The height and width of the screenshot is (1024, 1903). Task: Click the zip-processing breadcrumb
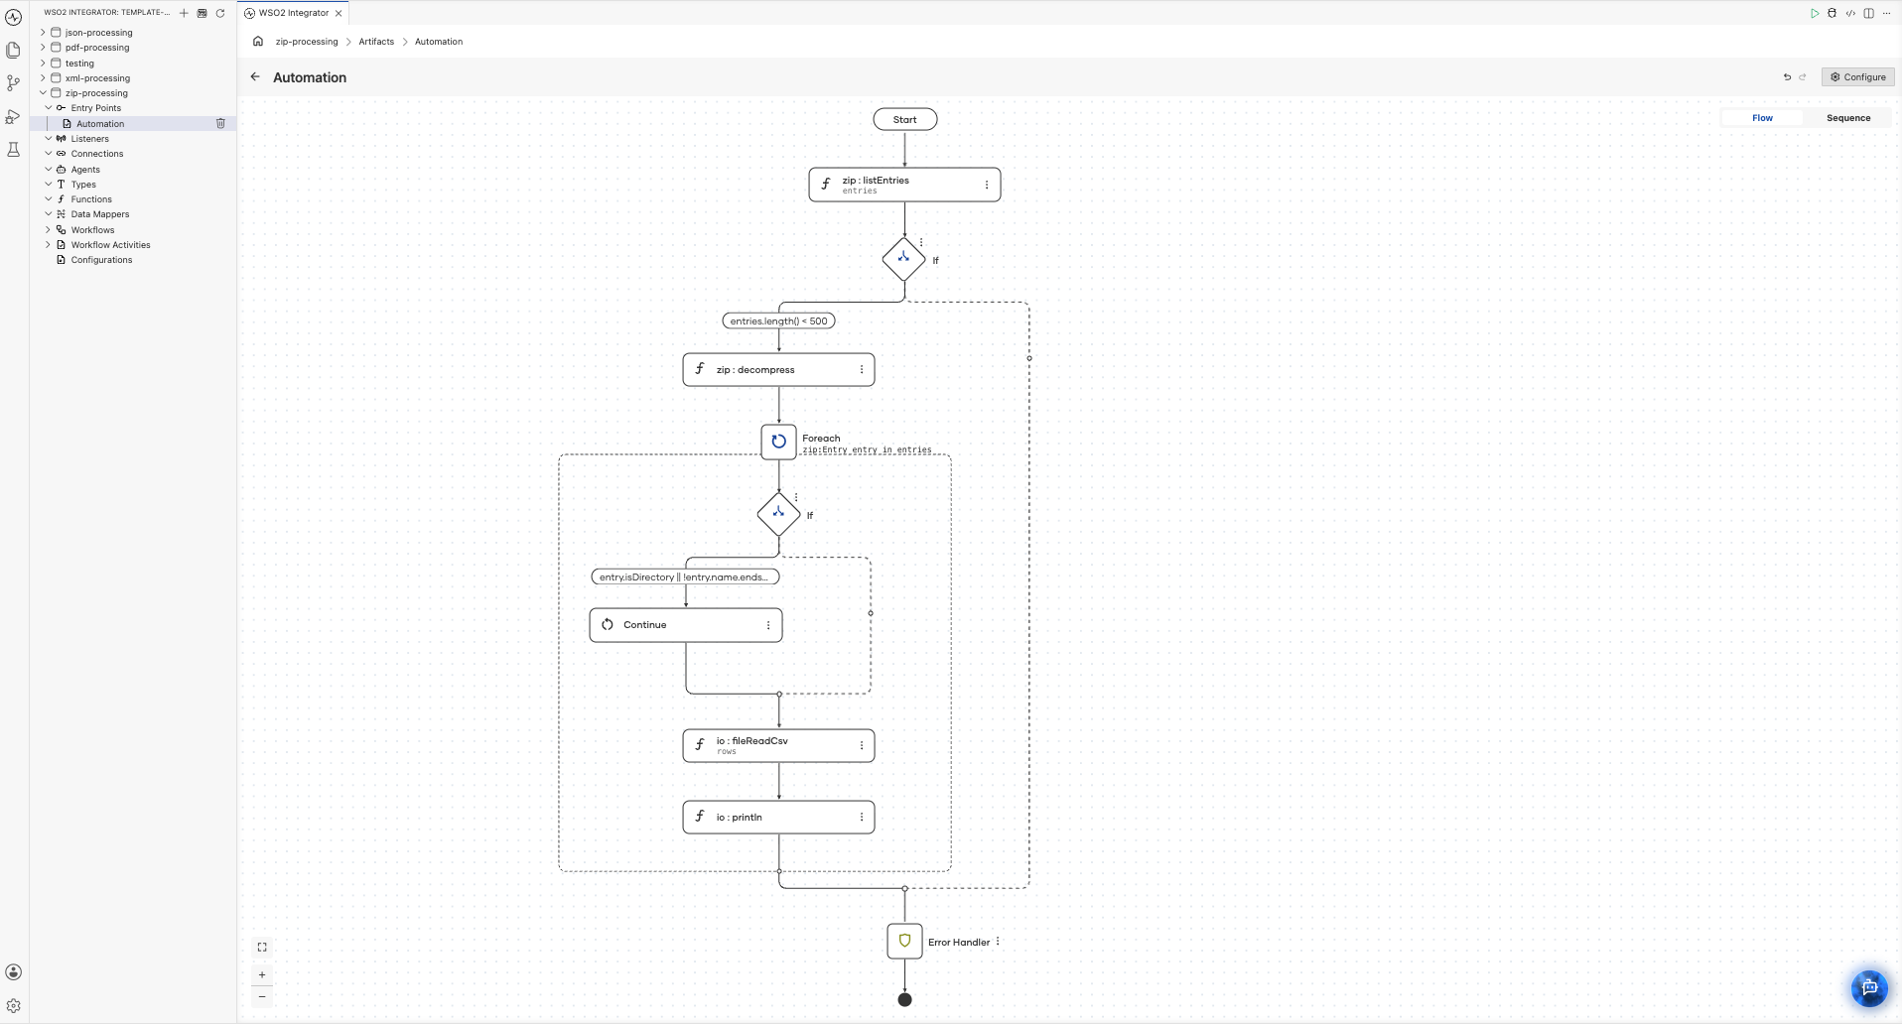pos(307,42)
